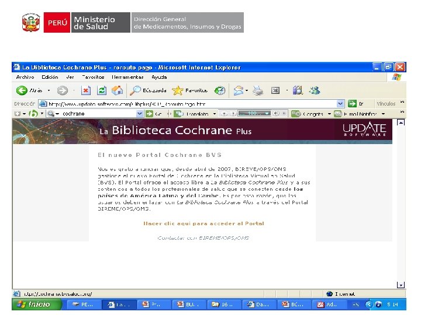Stop page loading with red X icon
421x315 pixels.
pyautogui.click(x=85, y=90)
